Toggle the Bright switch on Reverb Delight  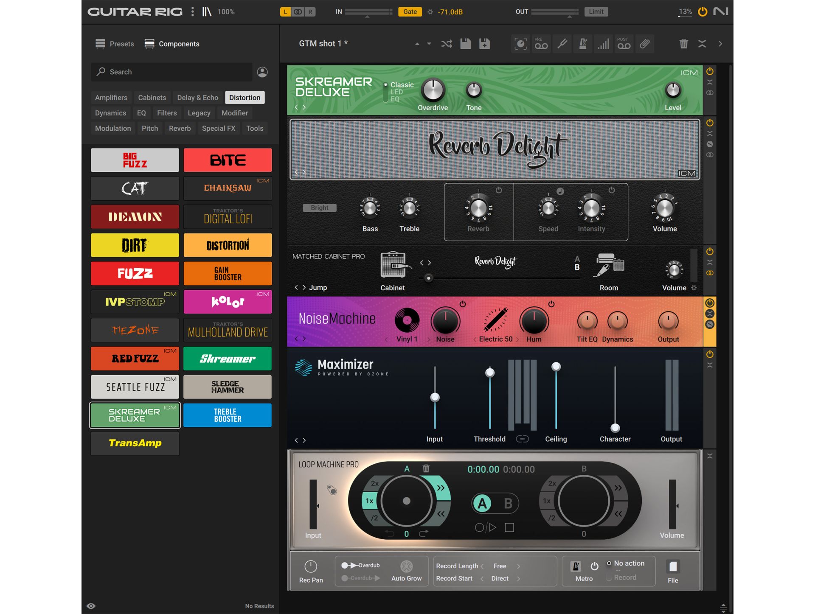319,208
